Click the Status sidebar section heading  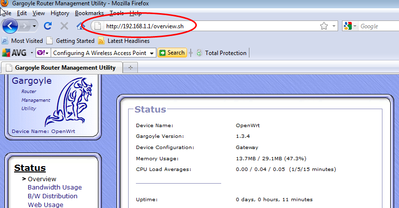30,168
